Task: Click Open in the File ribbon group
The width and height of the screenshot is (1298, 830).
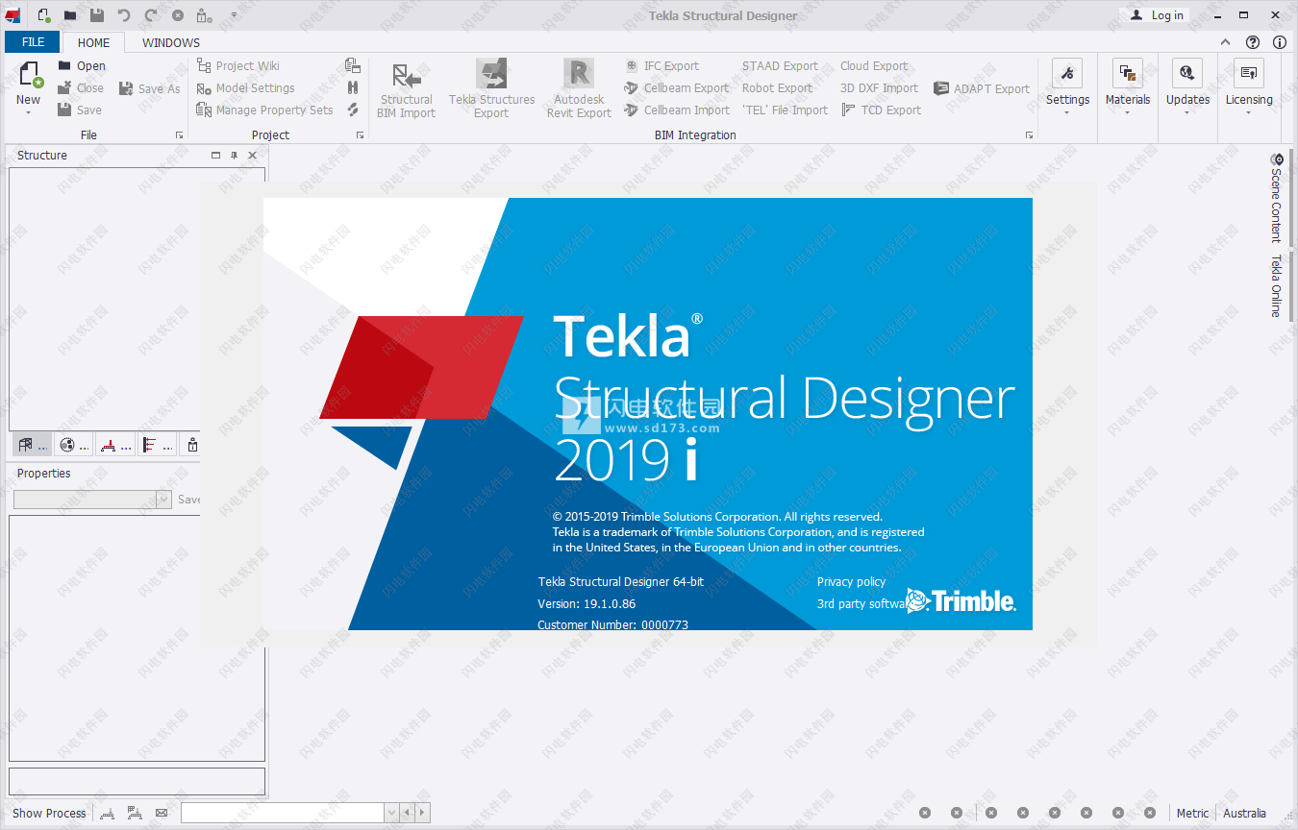Action: [x=82, y=66]
